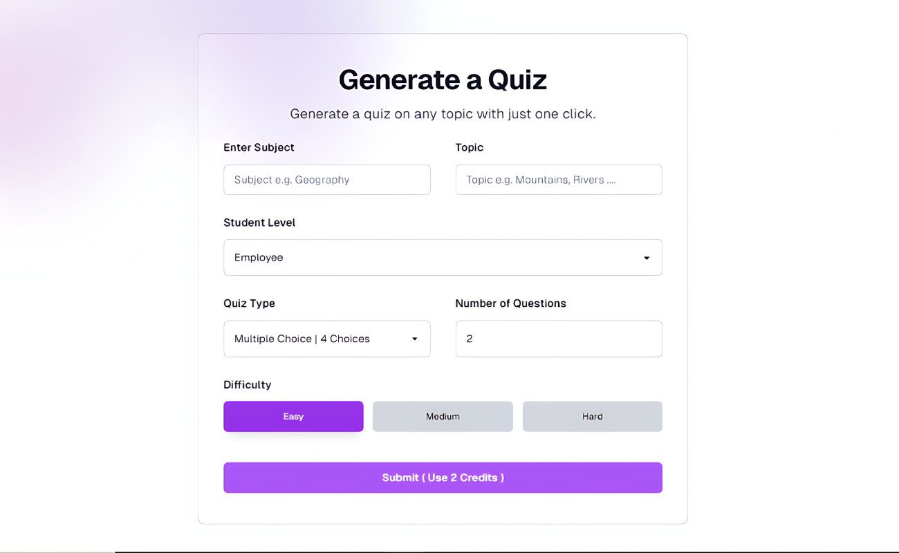
Task: Focus the Number of Questions field
Action: (x=558, y=339)
